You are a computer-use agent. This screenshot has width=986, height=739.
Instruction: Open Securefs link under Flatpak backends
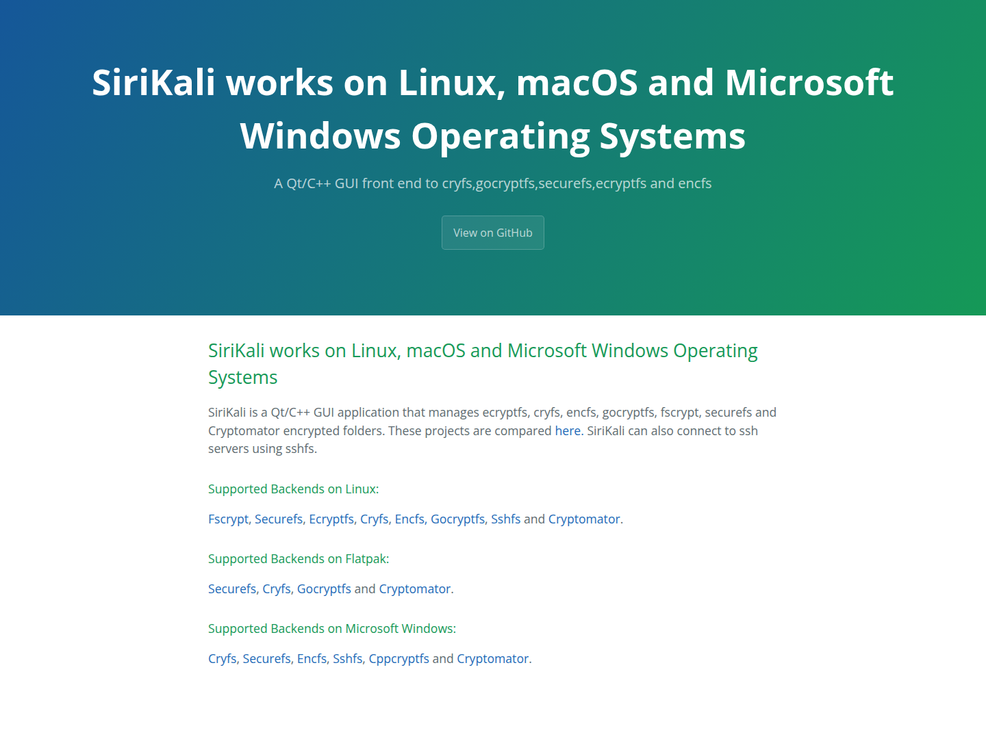pyautogui.click(x=232, y=589)
